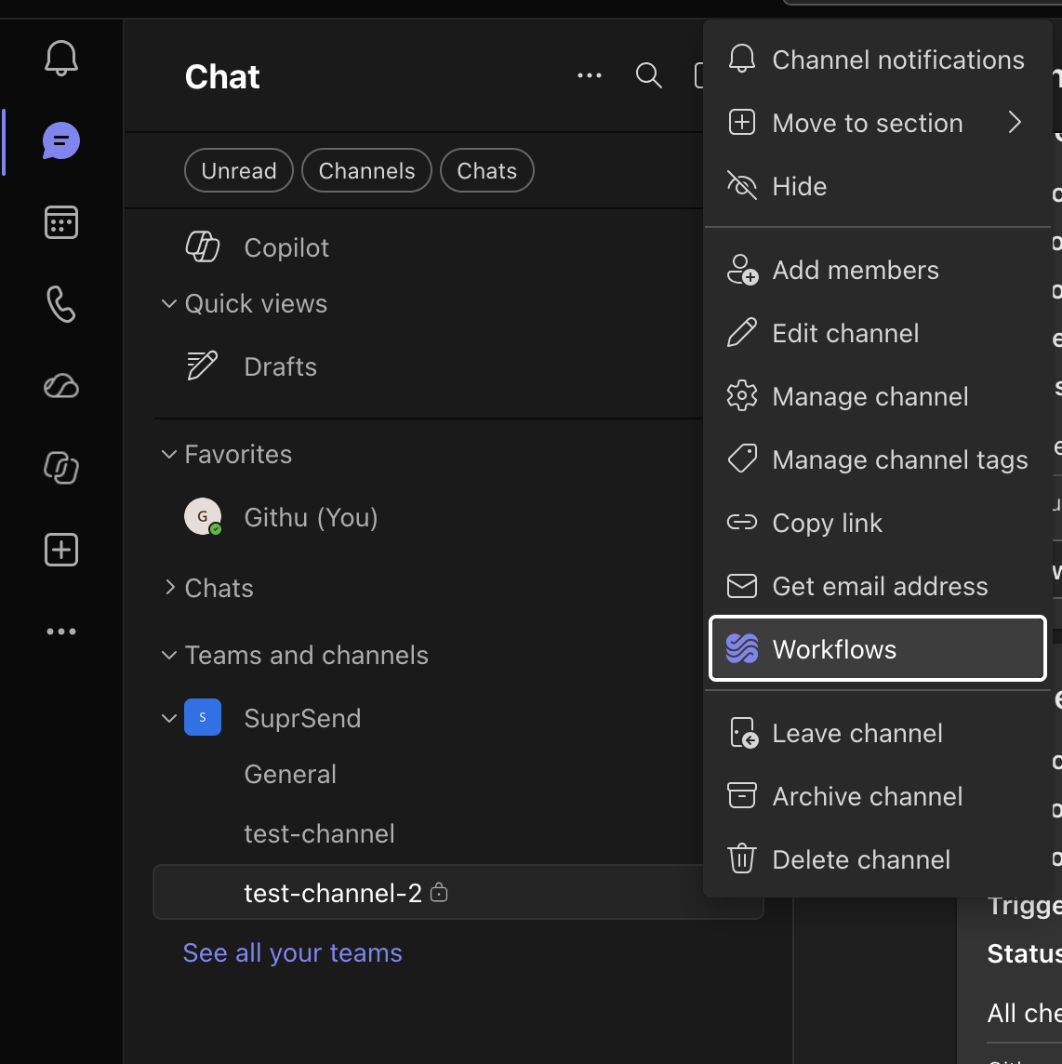Click the Leave channel door icon
Image resolution: width=1062 pixels, height=1064 pixels.
pos(744,733)
